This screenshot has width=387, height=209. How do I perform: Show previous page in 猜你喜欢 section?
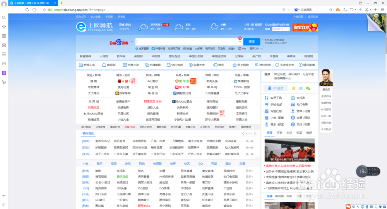coord(243,133)
